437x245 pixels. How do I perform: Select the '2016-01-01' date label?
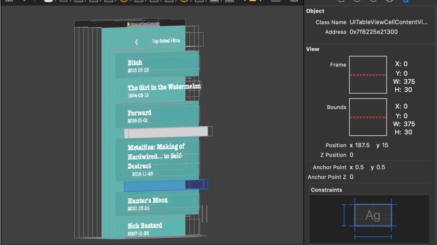click(x=138, y=121)
